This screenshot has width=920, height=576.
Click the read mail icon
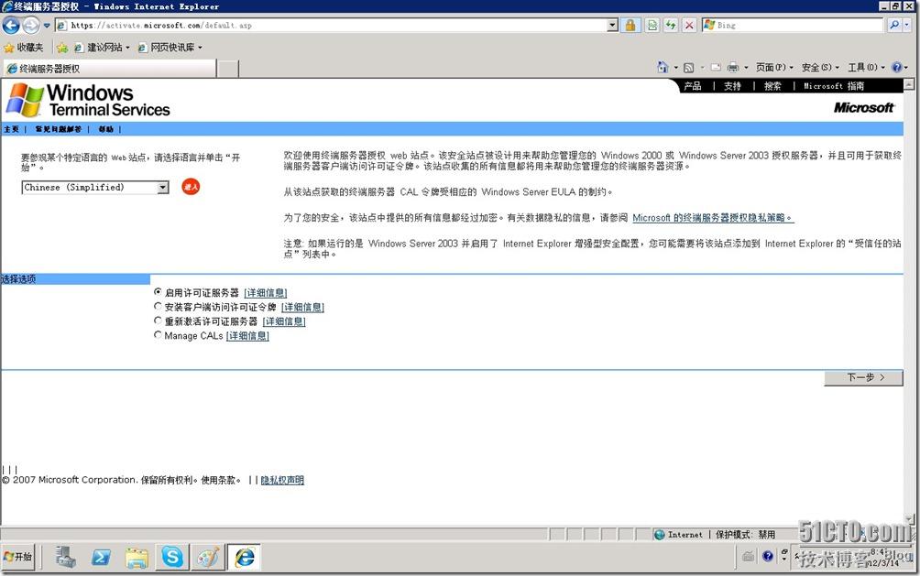(x=716, y=68)
